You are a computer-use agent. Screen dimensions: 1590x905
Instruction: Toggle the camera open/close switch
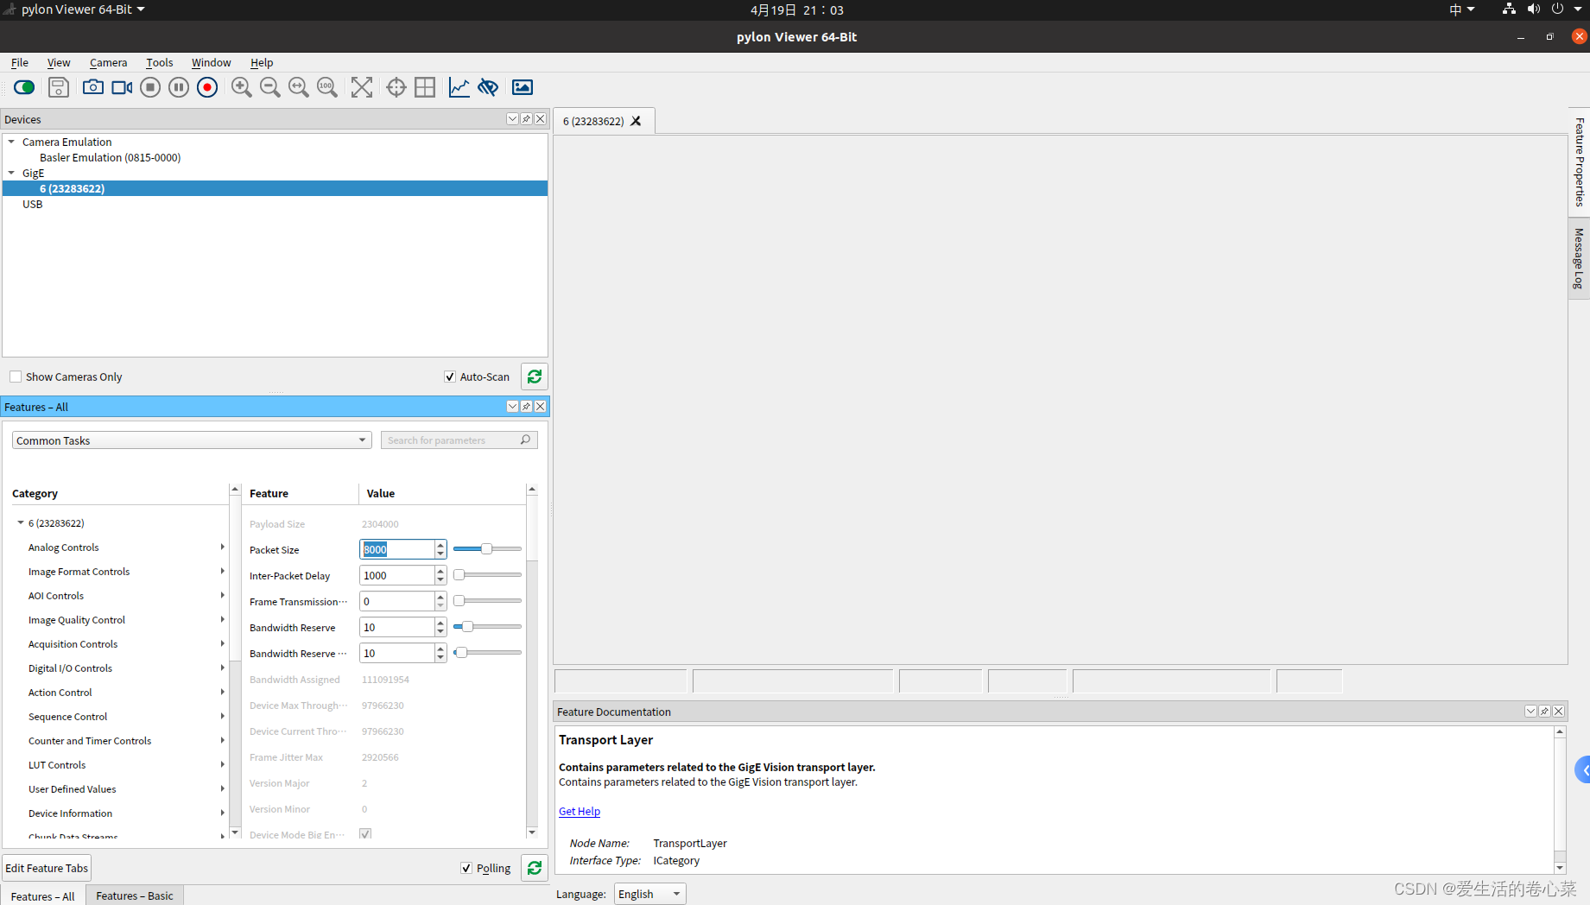tap(24, 87)
